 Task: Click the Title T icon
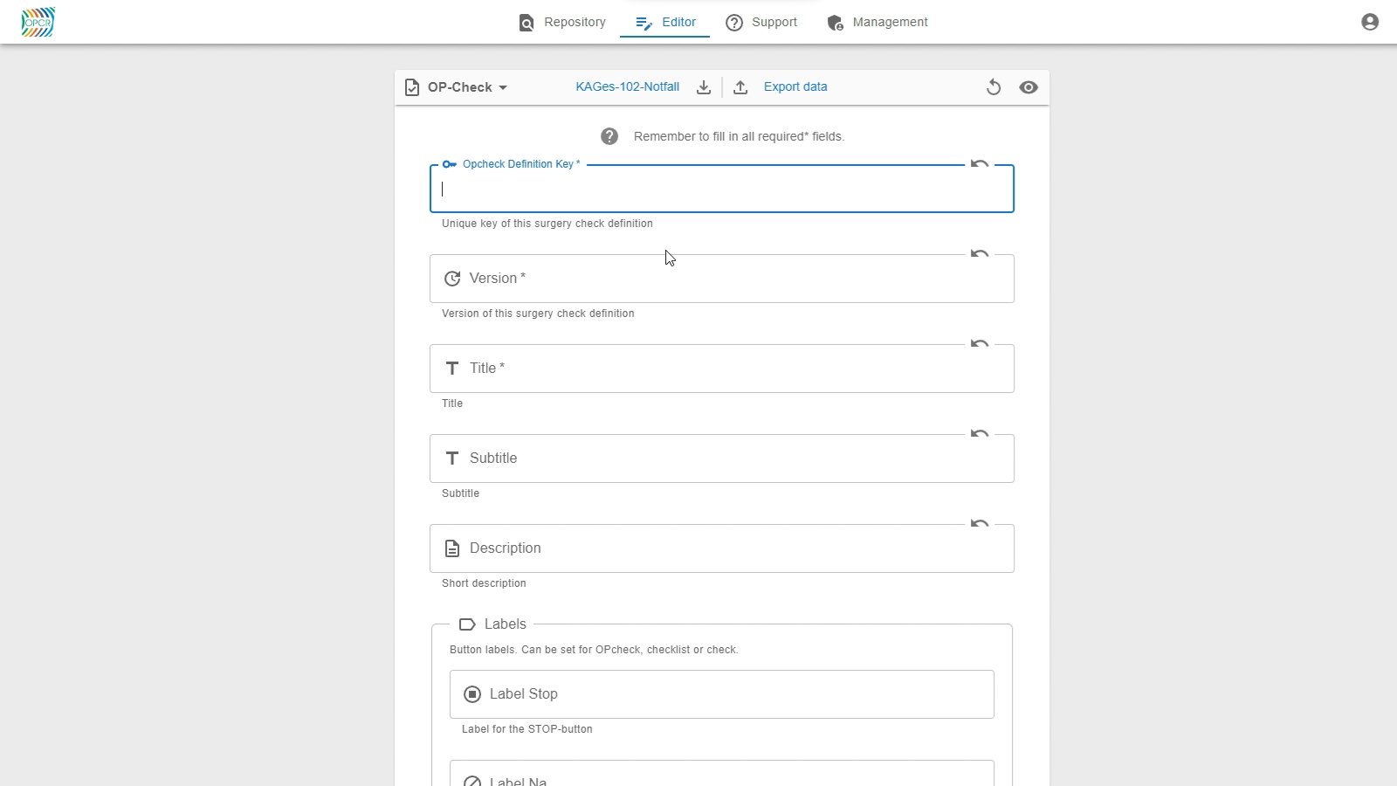(452, 369)
